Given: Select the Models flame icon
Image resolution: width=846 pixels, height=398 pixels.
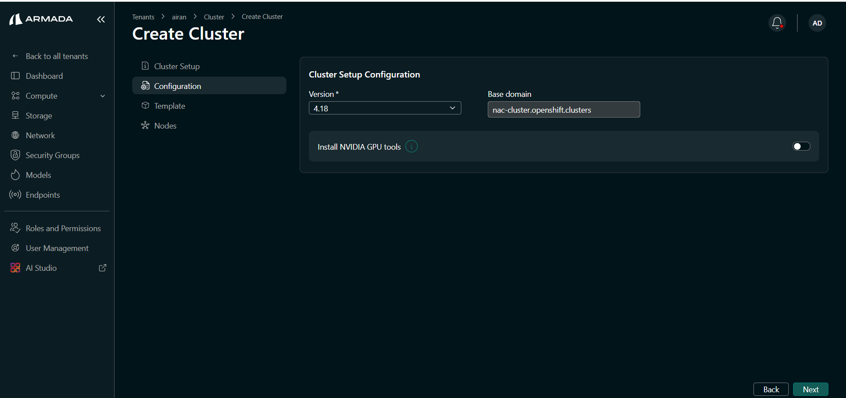Looking at the screenshot, I should click(15, 175).
